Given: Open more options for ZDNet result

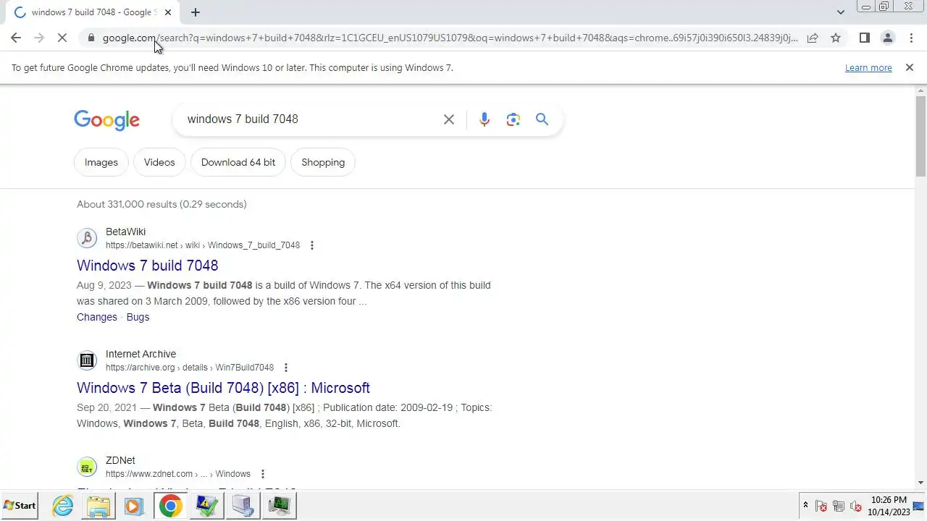Looking at the screenshot, I should pos(263,474).
